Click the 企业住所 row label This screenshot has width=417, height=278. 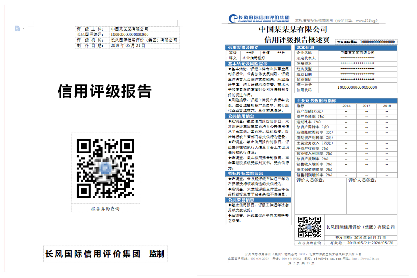tap(304, 80)
